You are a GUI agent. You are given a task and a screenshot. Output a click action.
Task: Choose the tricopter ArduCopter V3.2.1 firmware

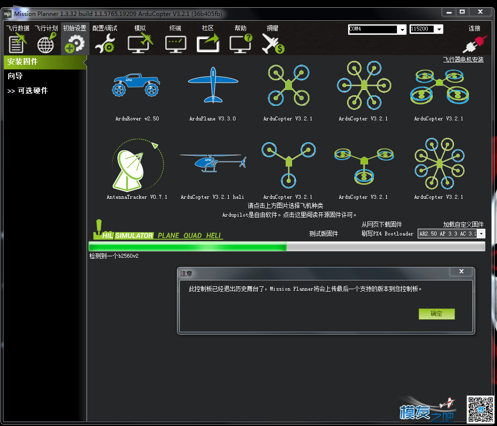point(289,165)
